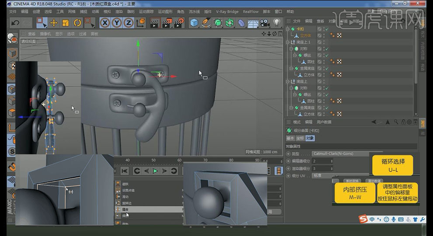Screen dimensions: 433x236
Task: Switch to 基本 attribute tab
Action: pyautogui.click(x=290, y=138)
